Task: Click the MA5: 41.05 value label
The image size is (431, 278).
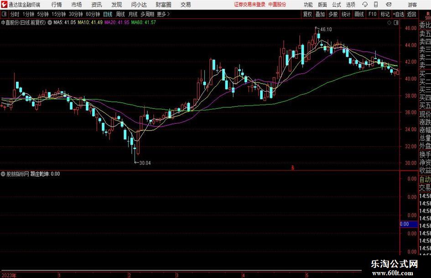Action: [64, 22]
